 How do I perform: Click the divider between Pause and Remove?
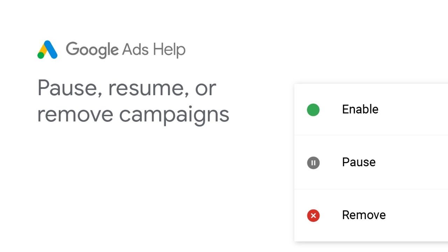coord(371,189)
